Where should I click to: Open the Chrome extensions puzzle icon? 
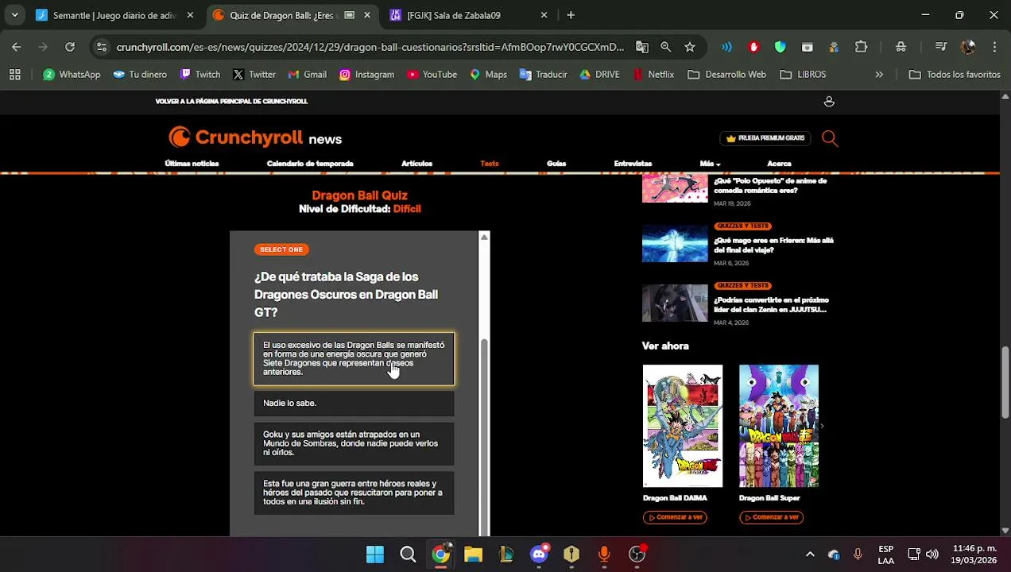click(x=861, y=47)
